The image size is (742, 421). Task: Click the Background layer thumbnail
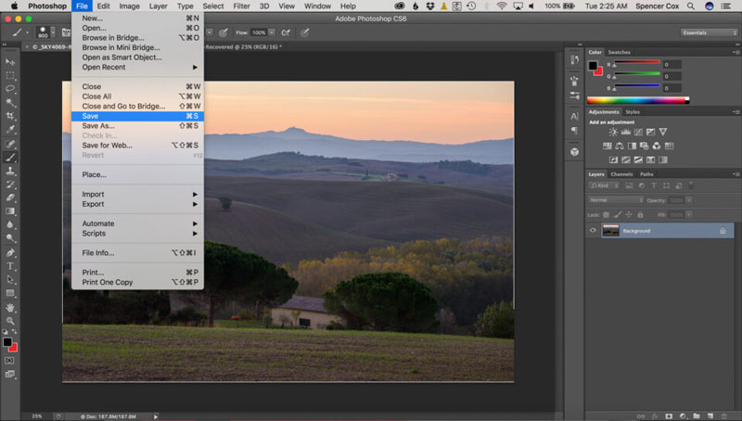(x=611, y=230)
